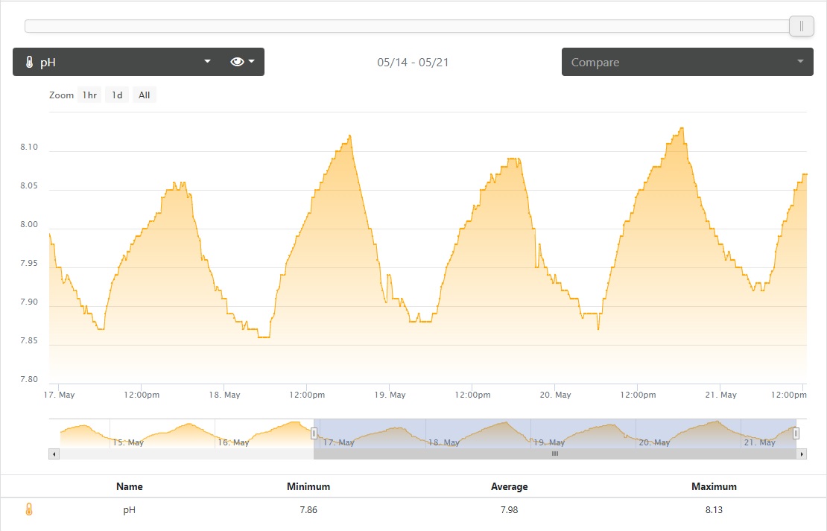
Task: Click the top slider handle
Action: 801,26
